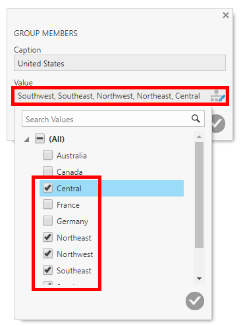Screen dimensions: 243x326
Task: Uncheck the Northwest checkbox
Action: (x=47, y=254)
